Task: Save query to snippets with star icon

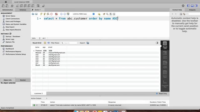Action: tap(99, 14)
